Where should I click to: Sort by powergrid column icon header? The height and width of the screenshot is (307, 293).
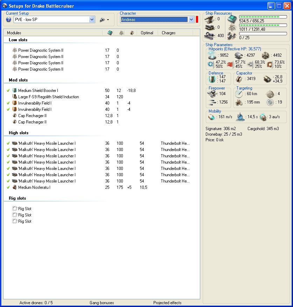click(x=121, y=33)
